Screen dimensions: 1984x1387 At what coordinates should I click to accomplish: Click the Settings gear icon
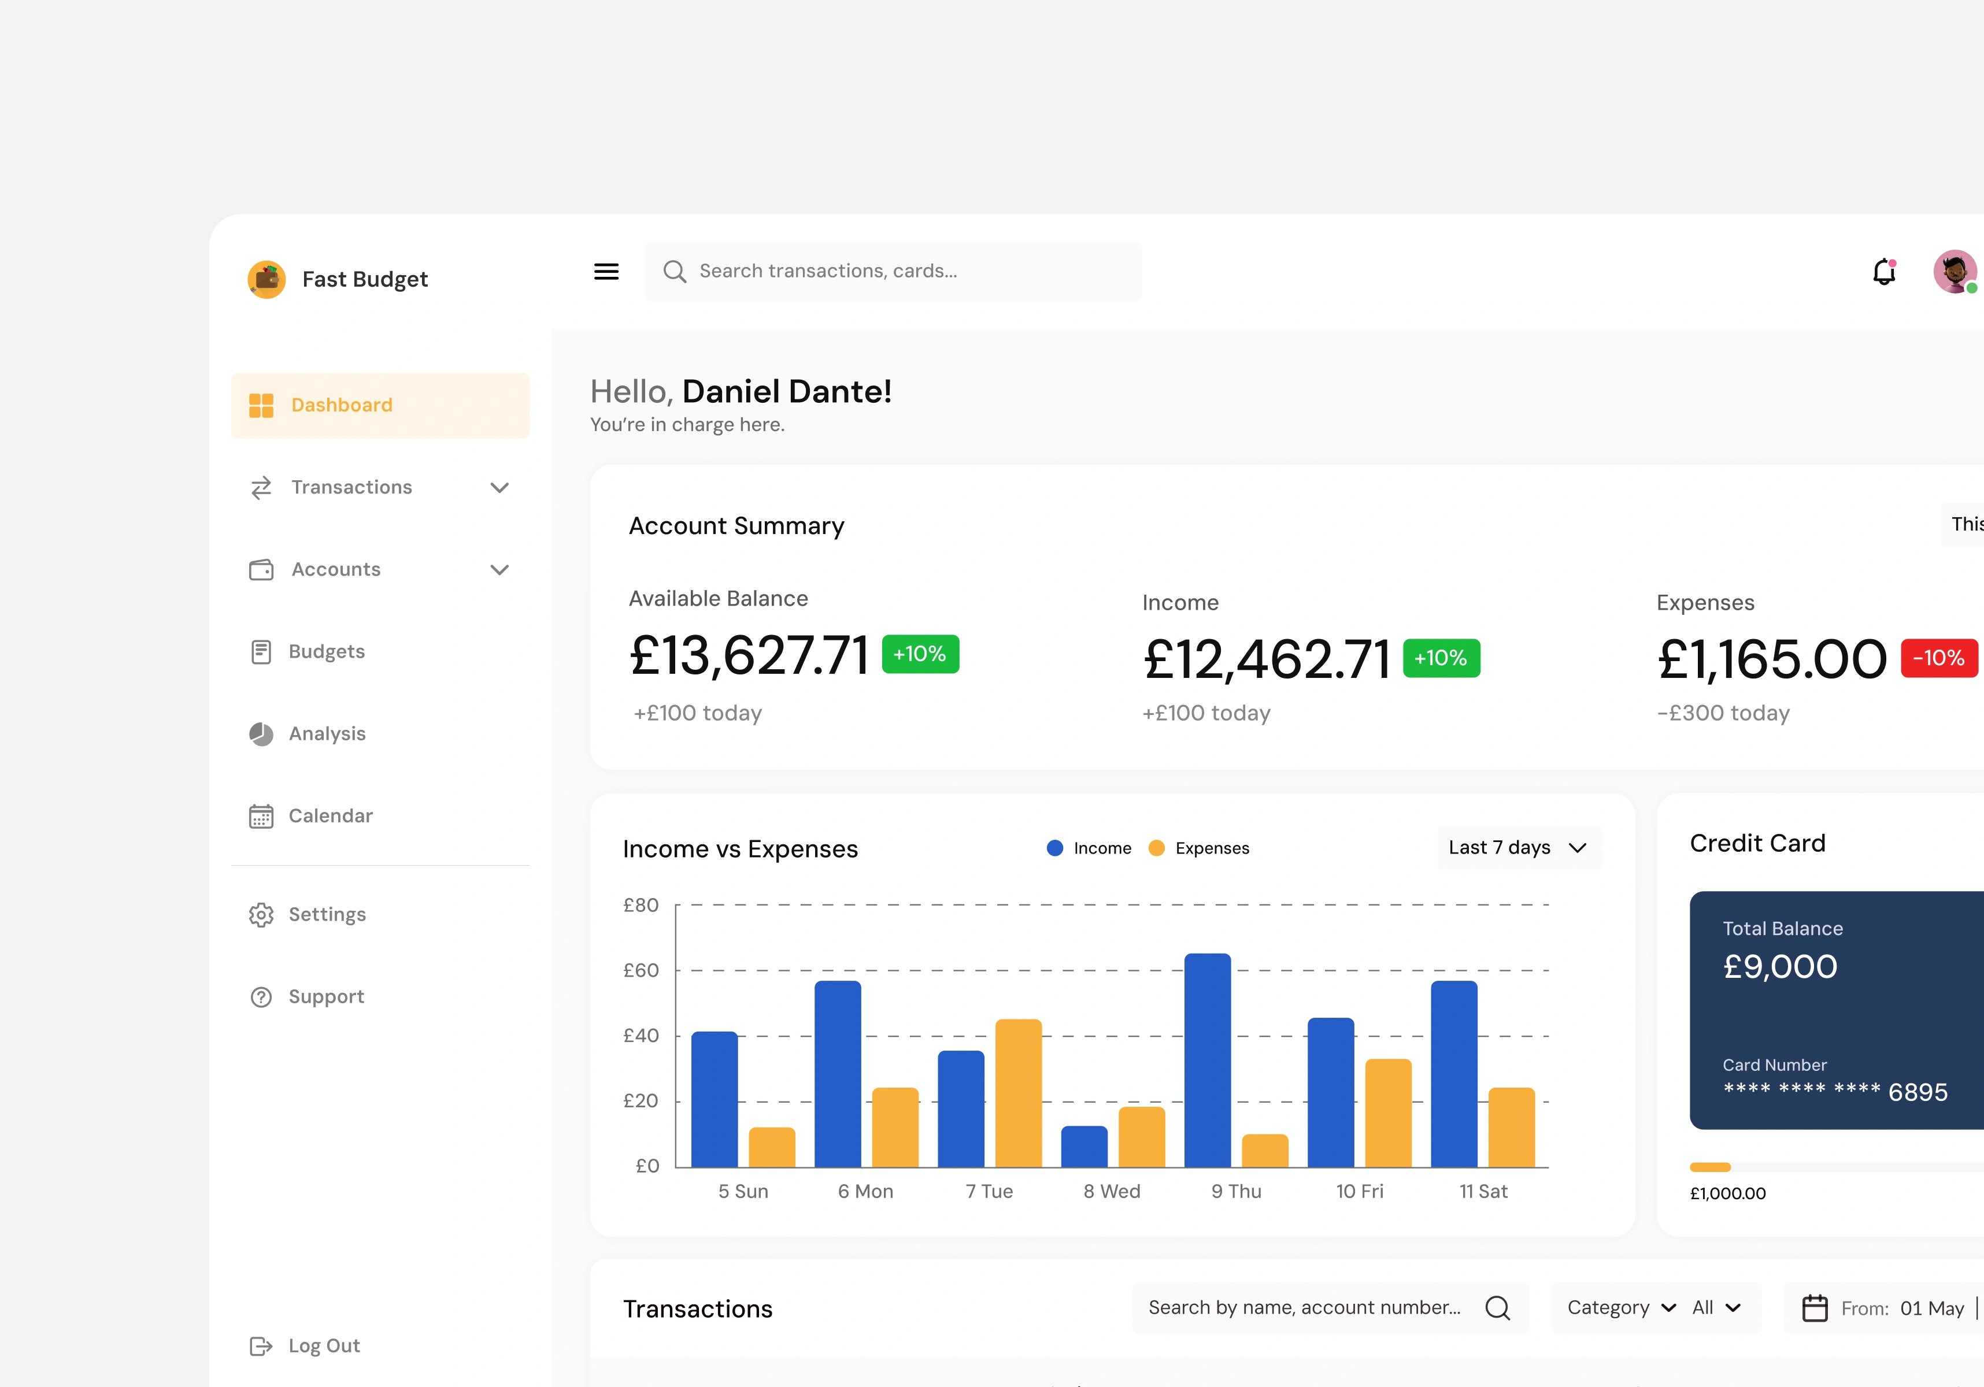(261, 915)
